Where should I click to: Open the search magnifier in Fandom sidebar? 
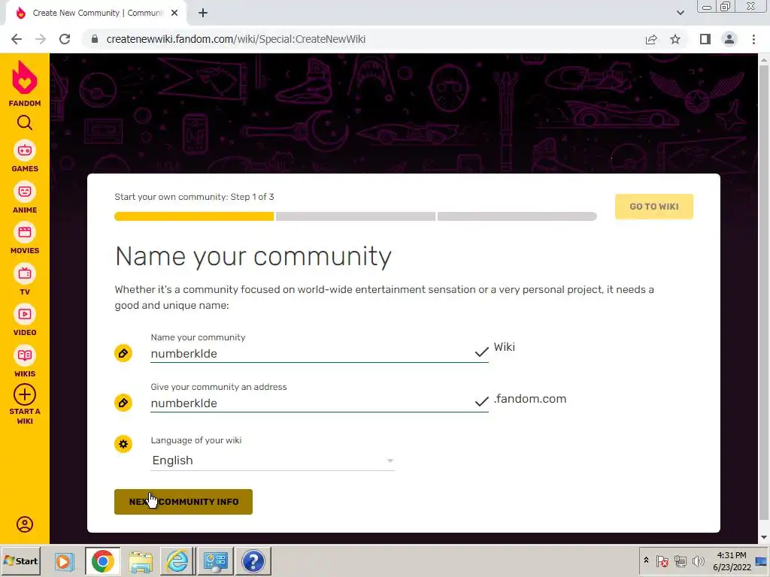[25, 122]
